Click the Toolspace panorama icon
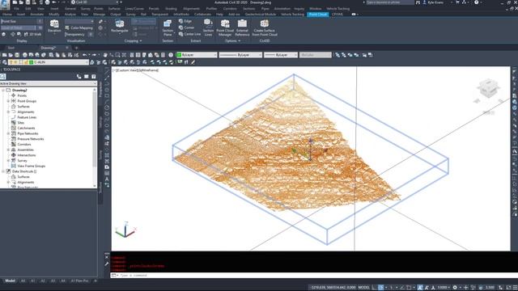Viewport: 518px width, 291px height. click(x=87, y=77)
